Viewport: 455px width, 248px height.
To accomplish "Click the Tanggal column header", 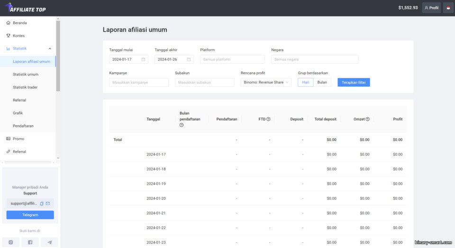I will tap(153, 119).
